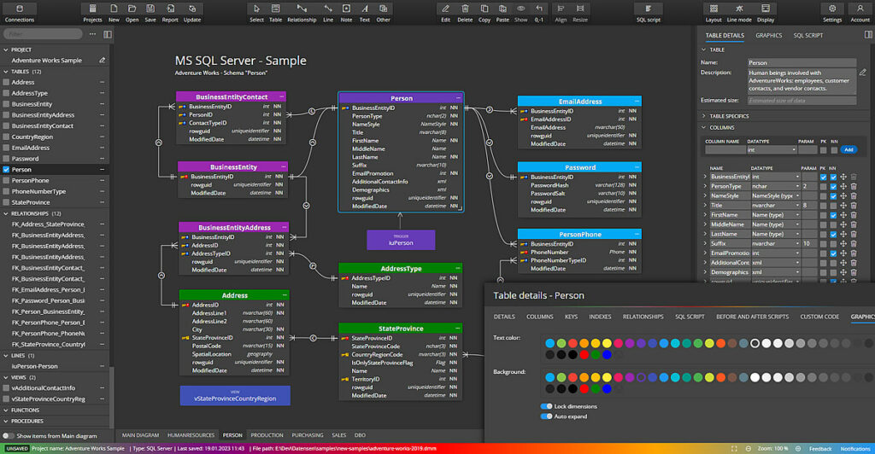
Task: Switch to the PRODUCTION diagram tab
Action: (267, 435)
